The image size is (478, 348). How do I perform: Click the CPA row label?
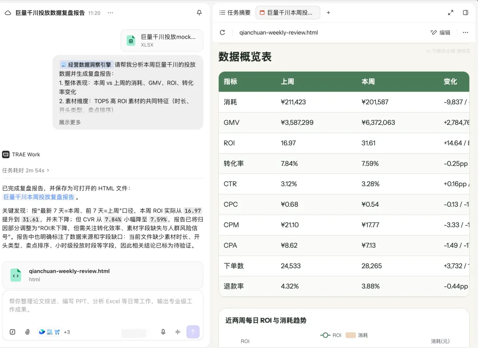pyautogui.click(x=230, y=245)
